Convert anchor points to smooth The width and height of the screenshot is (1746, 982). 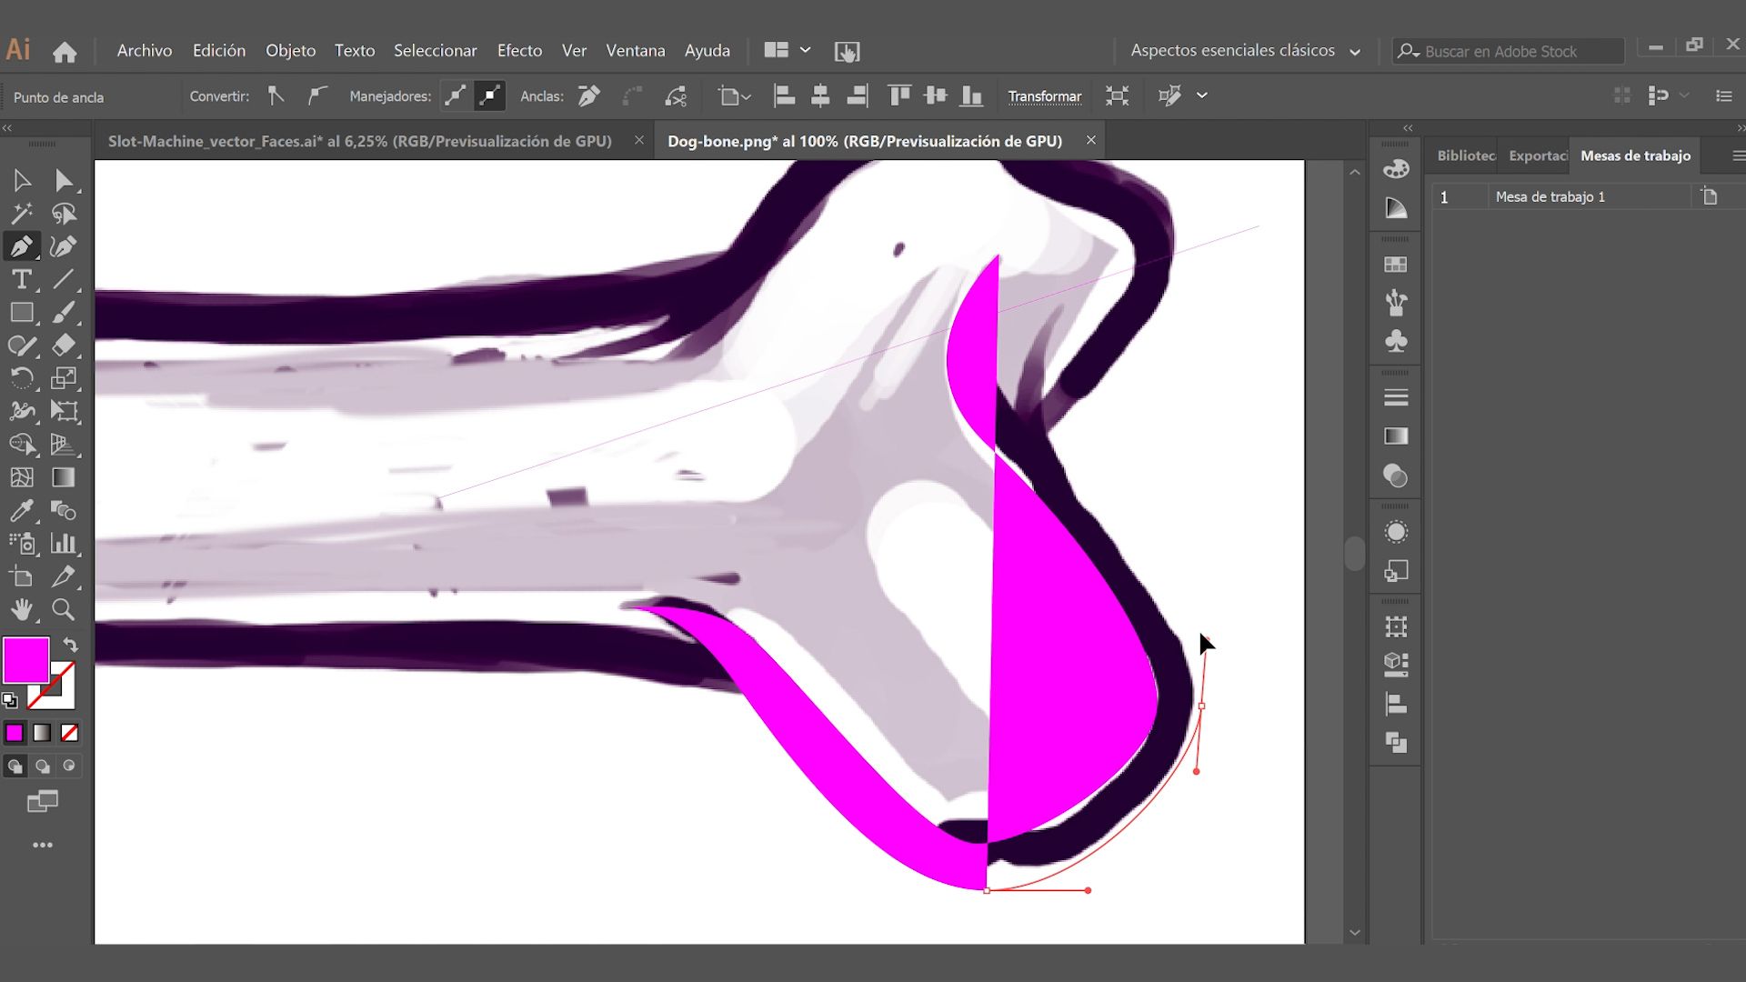point(316,95)
